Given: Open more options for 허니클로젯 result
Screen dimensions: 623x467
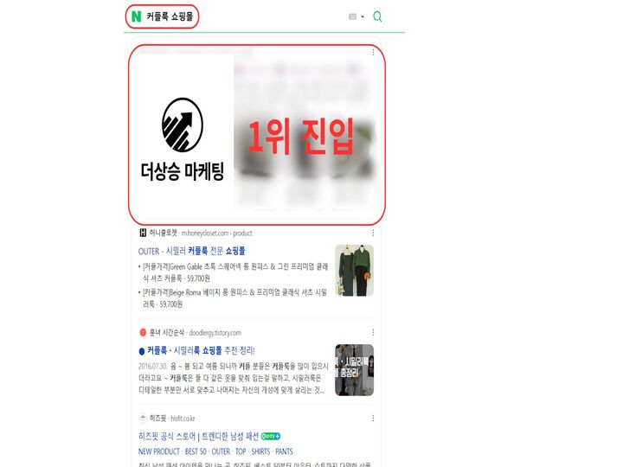Looking at the screenshot, I should (x=373, y=233).
